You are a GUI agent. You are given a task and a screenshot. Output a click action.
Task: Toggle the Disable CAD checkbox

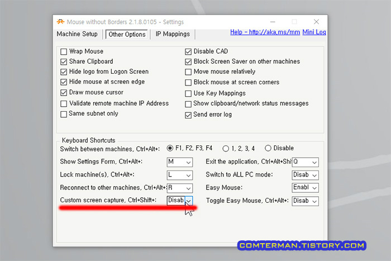point(188,51)
